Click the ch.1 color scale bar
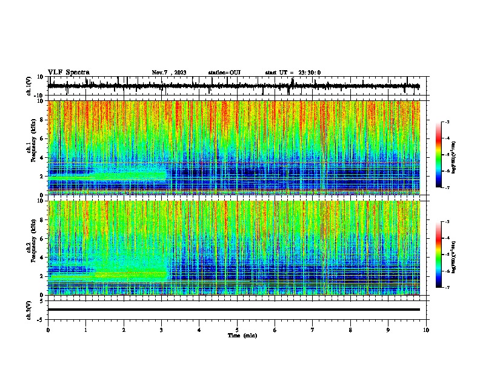 point(439,155)
